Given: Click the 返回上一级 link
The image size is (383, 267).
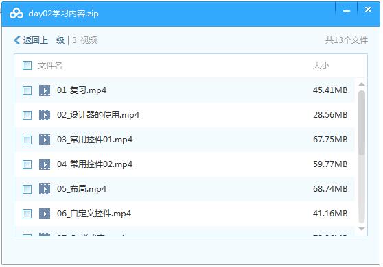Looking at the screenshot, I should [x=44, y=40].
